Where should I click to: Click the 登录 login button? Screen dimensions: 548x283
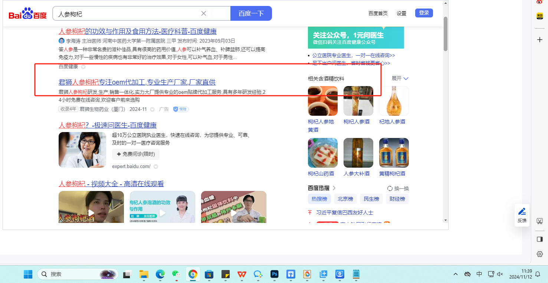424,13
